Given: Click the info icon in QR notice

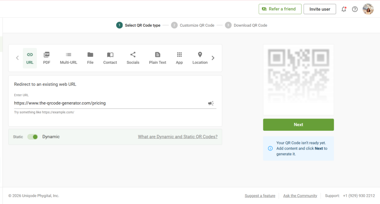Looking at the screenshot, I should click(270, 149).
